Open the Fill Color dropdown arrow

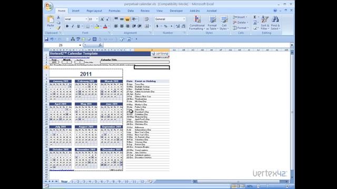coord(101,26)
